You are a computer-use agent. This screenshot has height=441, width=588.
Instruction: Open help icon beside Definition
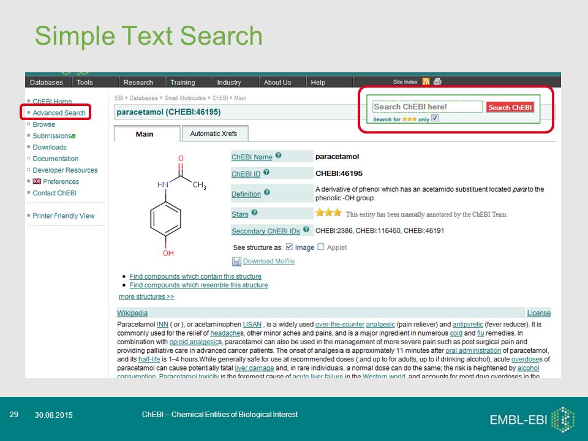(266, 192)
